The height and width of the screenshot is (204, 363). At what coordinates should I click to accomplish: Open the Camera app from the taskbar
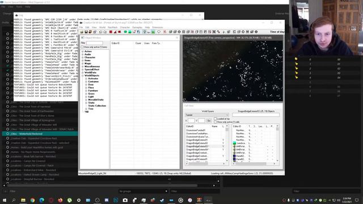point(125,200)
